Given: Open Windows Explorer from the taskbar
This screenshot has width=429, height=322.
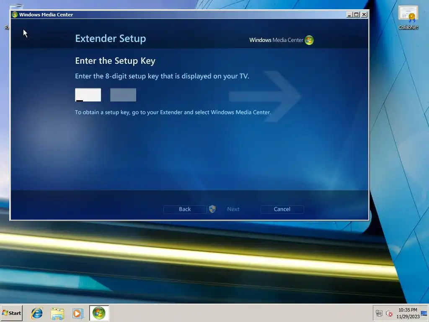Looking at the screenshot, I should 57,313.
